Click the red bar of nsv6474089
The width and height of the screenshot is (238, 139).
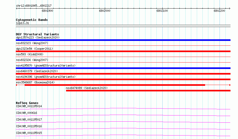[148, 91]
